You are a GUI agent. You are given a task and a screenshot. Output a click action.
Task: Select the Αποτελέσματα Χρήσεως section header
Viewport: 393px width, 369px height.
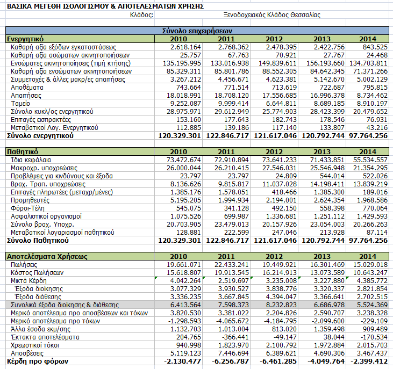pyautogui.click(x=43, y=257)
